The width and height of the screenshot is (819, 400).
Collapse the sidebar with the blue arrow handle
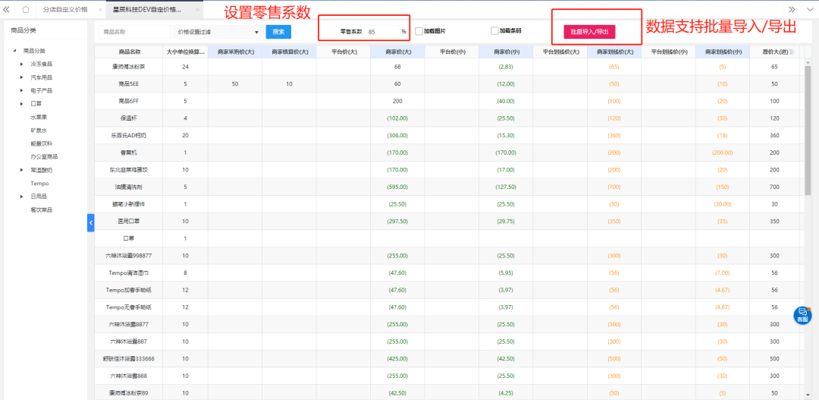coord(91,222)
